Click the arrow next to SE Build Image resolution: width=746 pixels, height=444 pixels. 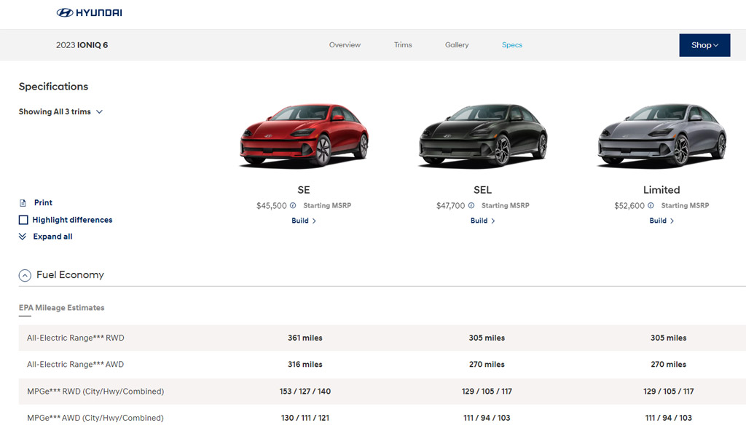click(314, 221)
